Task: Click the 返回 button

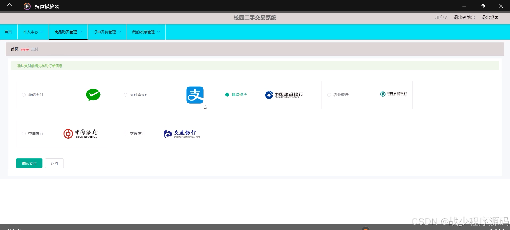Action: click(x=54, y=163)
